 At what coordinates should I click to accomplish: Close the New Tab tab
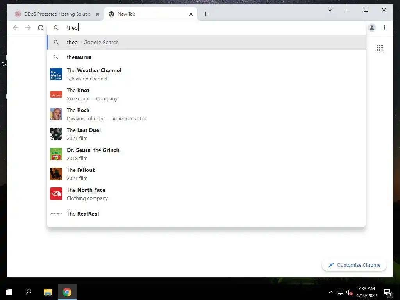click(191, 14)
